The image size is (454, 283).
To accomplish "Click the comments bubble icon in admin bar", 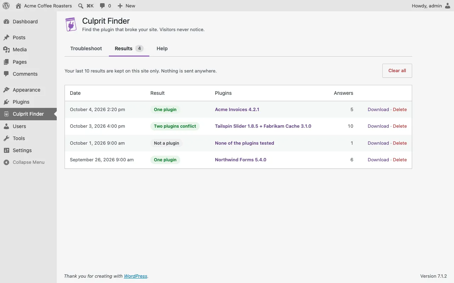I will pyautogui.click(x=103, y=6).
